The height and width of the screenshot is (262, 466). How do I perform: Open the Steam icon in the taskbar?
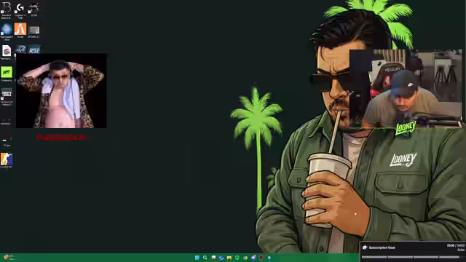(x=221, y=258)
